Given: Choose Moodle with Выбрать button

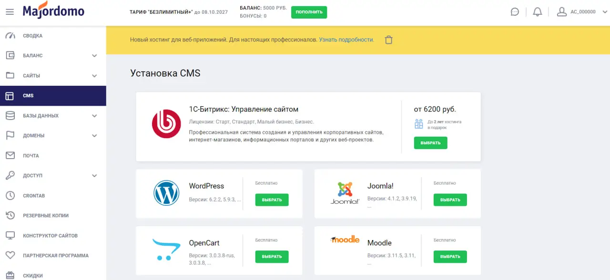Looking at the screenshot, I should (450, 257).
